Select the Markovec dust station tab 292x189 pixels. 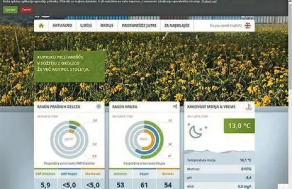93,174
